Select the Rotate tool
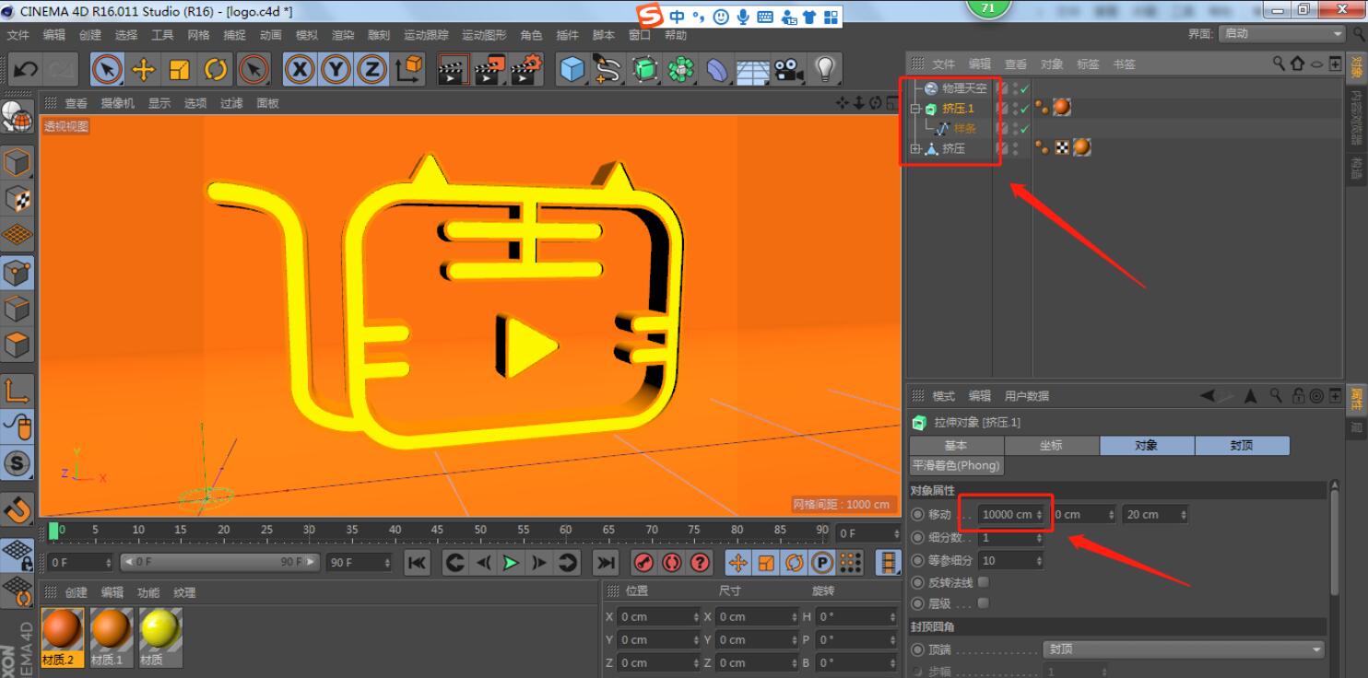Viewport: 1368px width, 678px height. pyautogui.click(x=216, y=69)
